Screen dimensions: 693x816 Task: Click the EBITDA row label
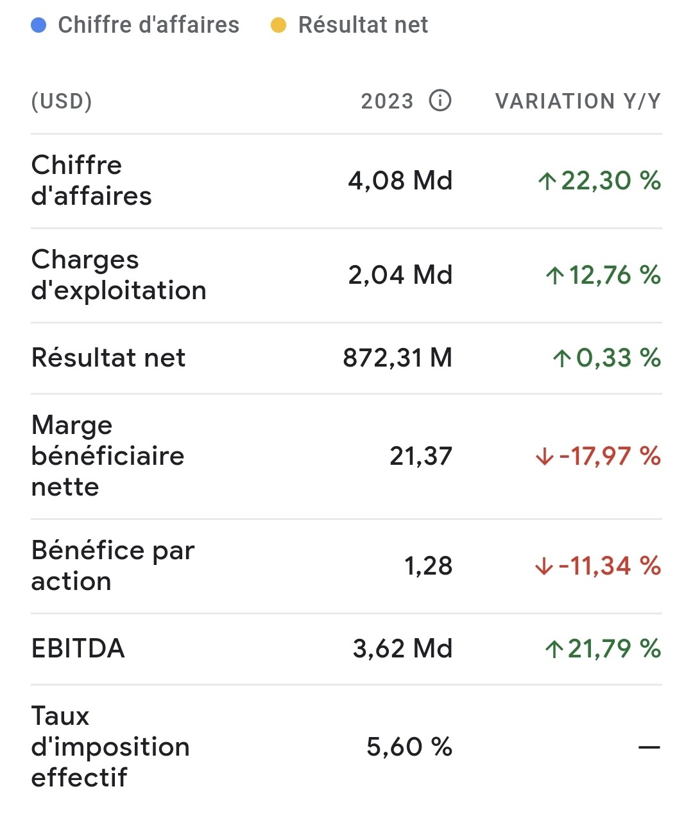click(78, 648)
